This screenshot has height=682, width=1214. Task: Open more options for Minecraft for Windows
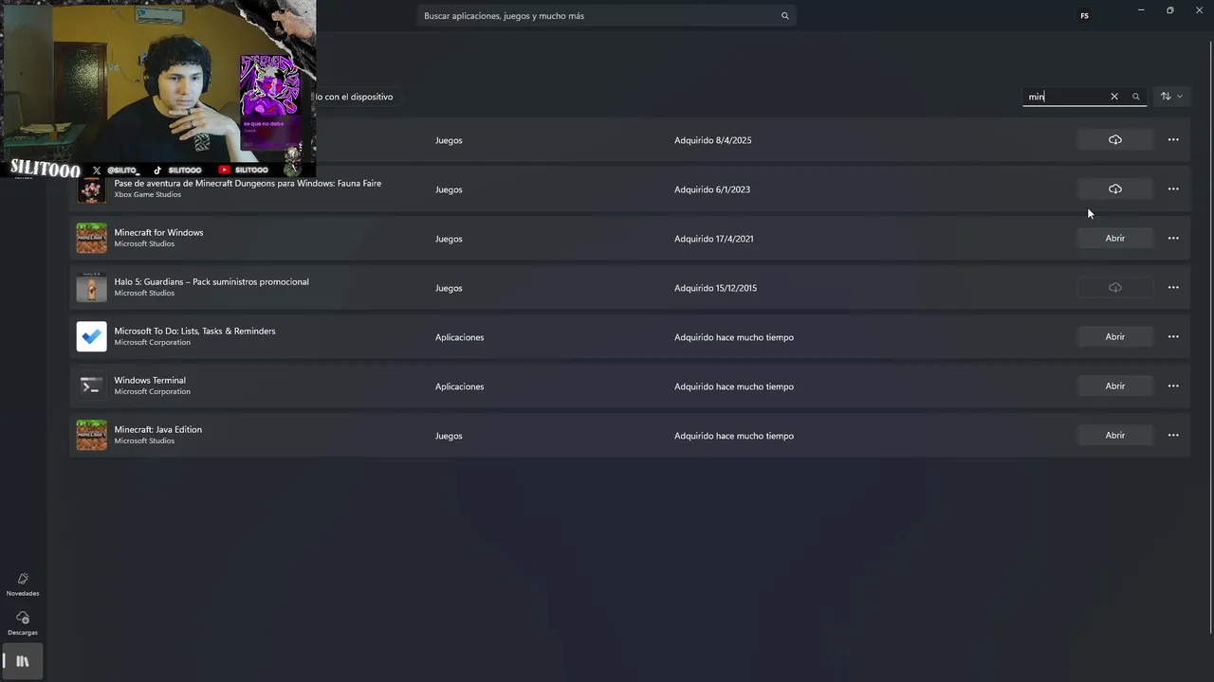pyautogui.click(x=1173, y=239)
